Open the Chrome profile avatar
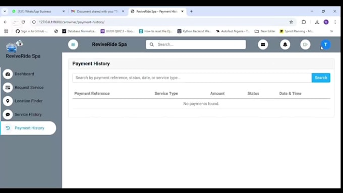This screenshot has height=193, width=343. pos(326,22)
